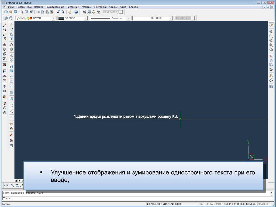
Task: Select the Donut ring tool
Action: (5, 86)
